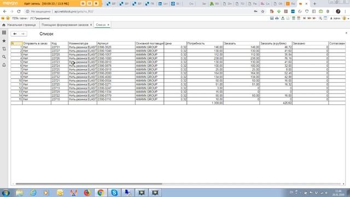Open the search magnifier in left sidebar
350x197 pixels.
[x=4, y=57]
